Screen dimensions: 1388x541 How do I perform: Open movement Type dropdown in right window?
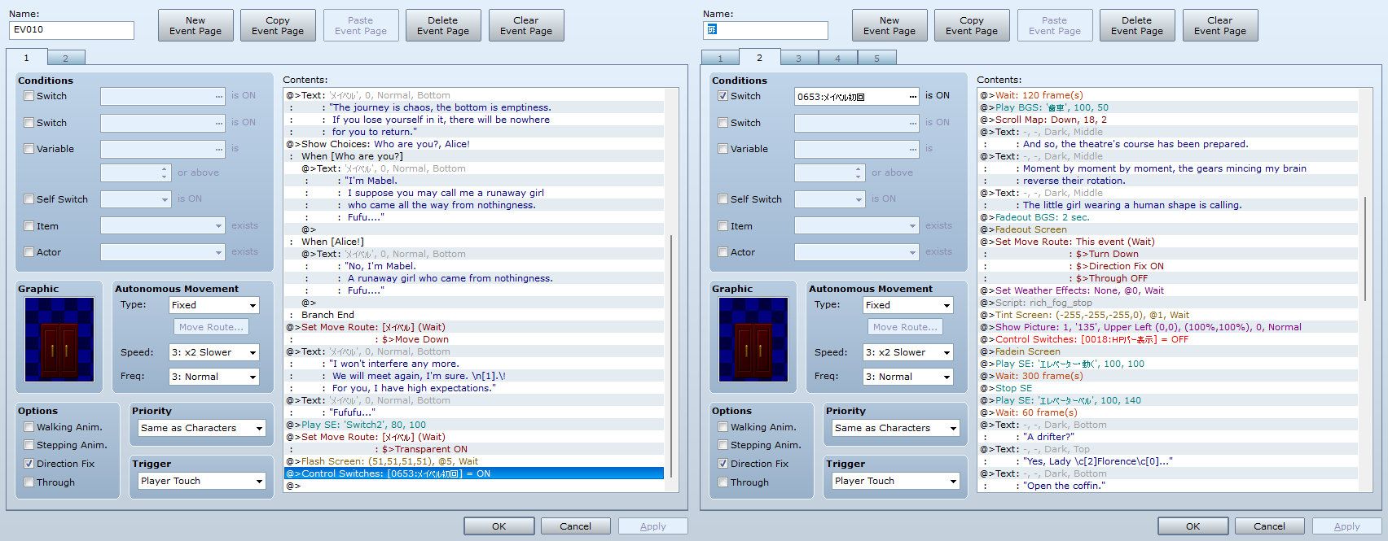point(908,305)
